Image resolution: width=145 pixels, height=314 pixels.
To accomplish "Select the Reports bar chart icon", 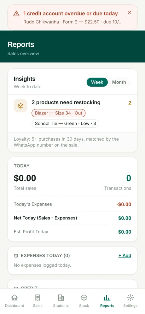I will pos(107,298).
